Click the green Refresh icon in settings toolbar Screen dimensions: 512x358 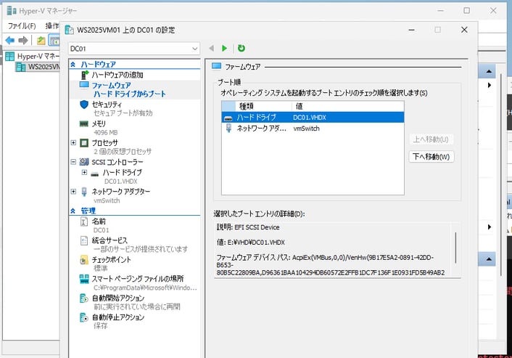coord(241,49)
